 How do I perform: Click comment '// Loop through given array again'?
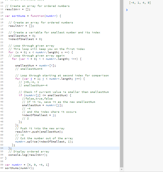tap(36, 56)
